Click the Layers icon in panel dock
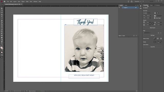 (141, 6)
